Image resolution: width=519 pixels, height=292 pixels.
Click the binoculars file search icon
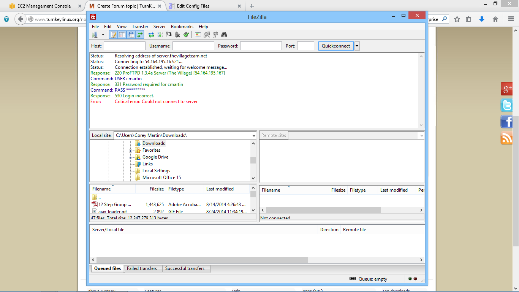(x=224, y=35)
